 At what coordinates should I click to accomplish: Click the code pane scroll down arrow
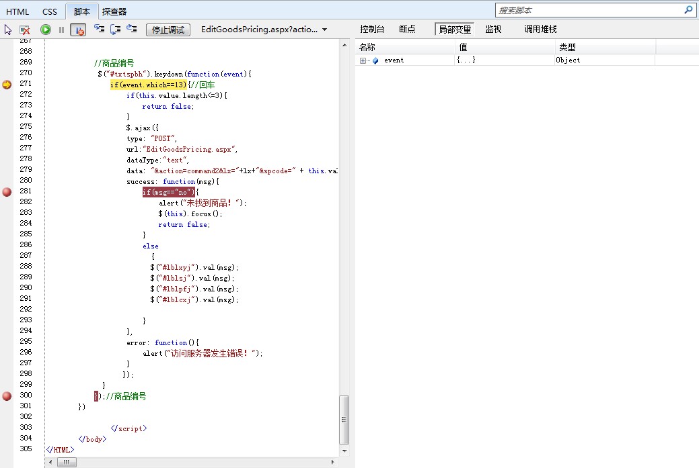coord(344,451)
